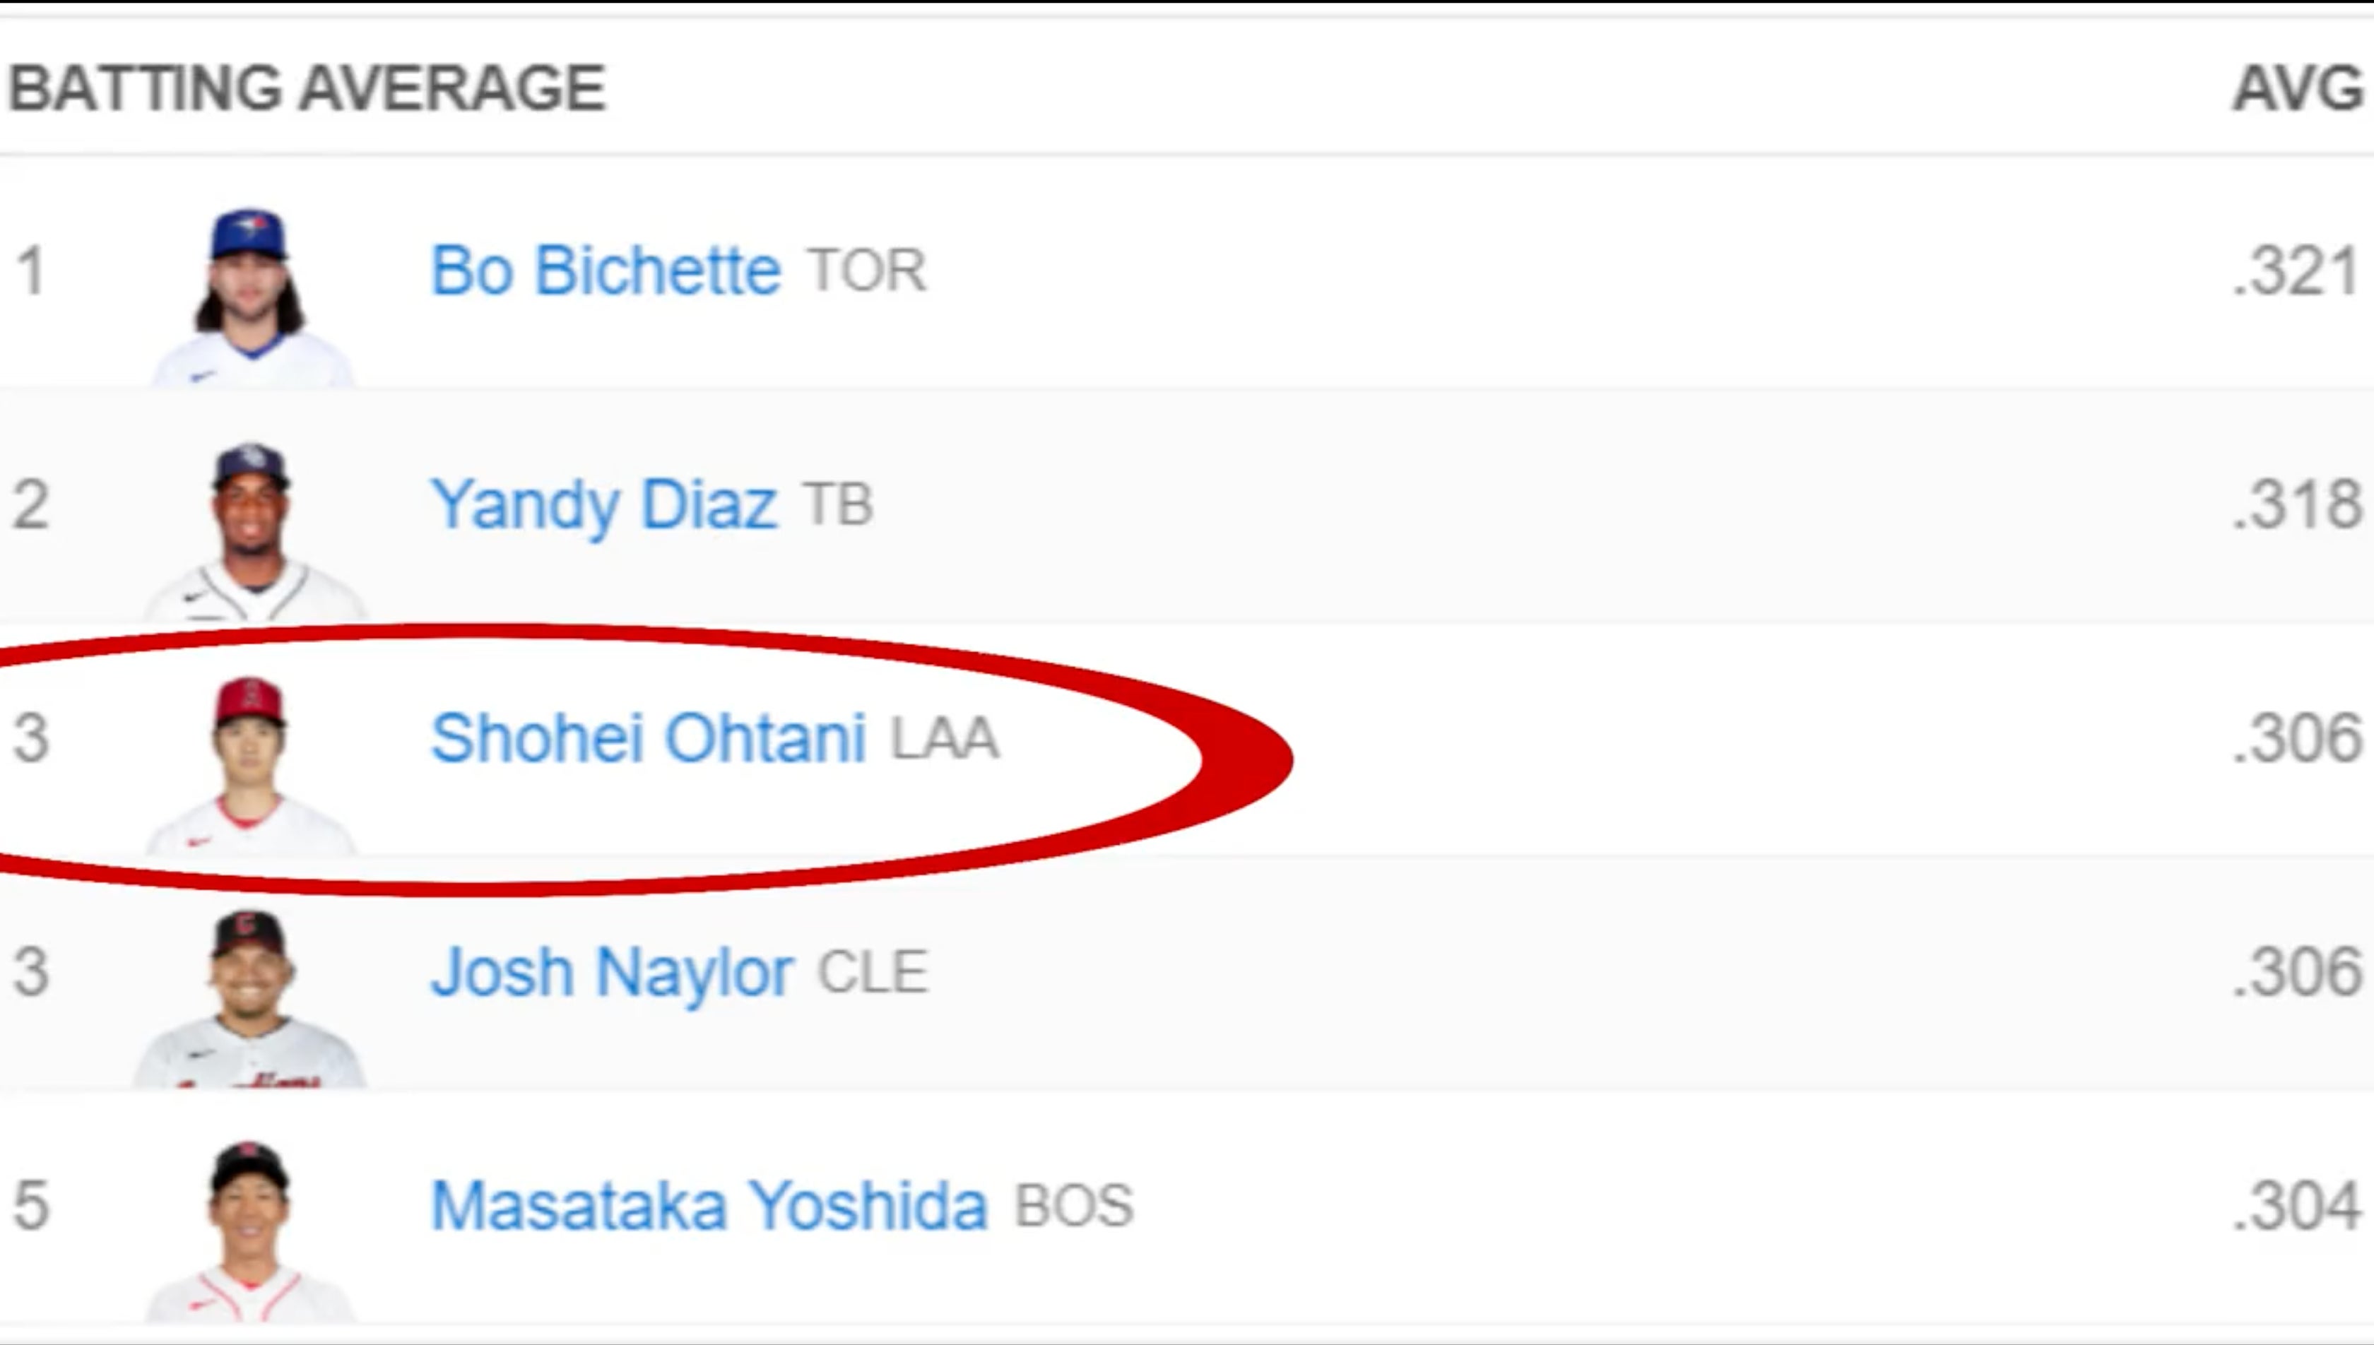Click Yandy Diaz's .318 average
This screenshot has width=2374, height=1345.
2296,505
